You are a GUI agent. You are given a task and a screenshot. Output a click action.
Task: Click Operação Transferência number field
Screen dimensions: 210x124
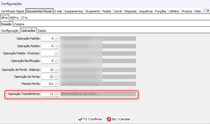[x=48, y=94]
